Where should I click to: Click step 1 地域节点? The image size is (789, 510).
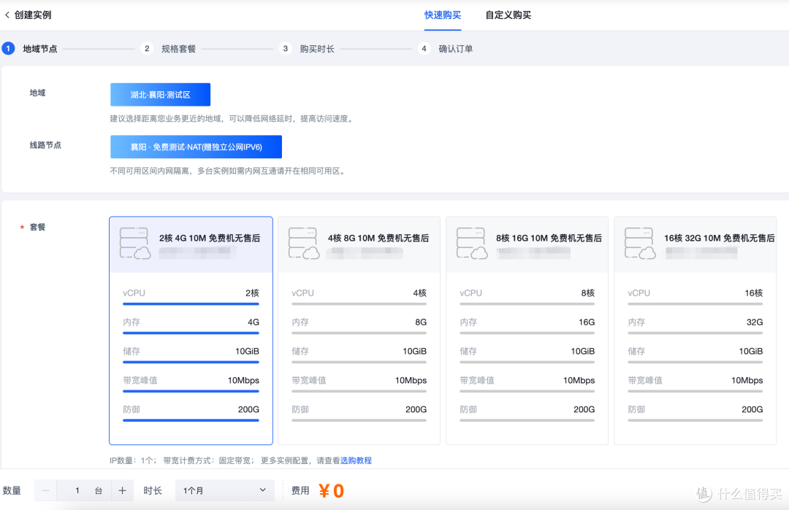click(x=30, y=49)
